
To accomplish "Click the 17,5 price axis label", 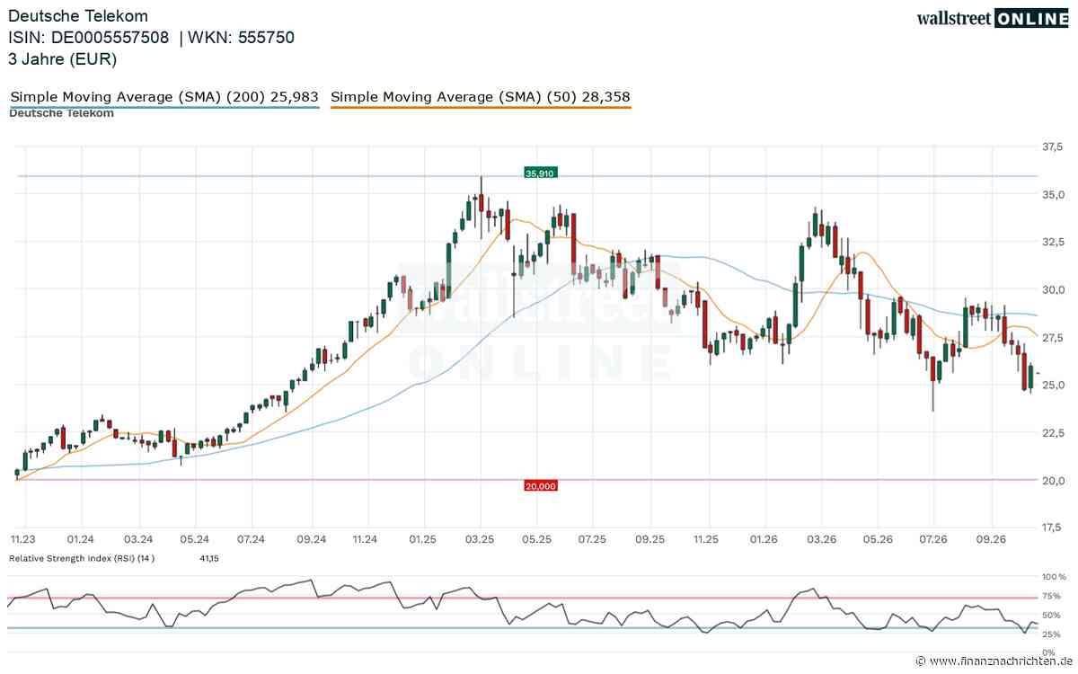I will pyautogui.click(x=1053, y=528).
